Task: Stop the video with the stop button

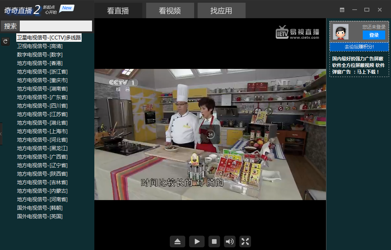Action: [x=214, y=241]
